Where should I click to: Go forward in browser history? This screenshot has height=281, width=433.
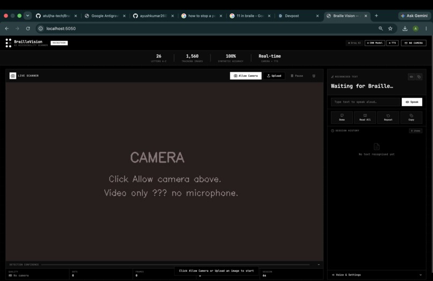[x=17, y=28]
